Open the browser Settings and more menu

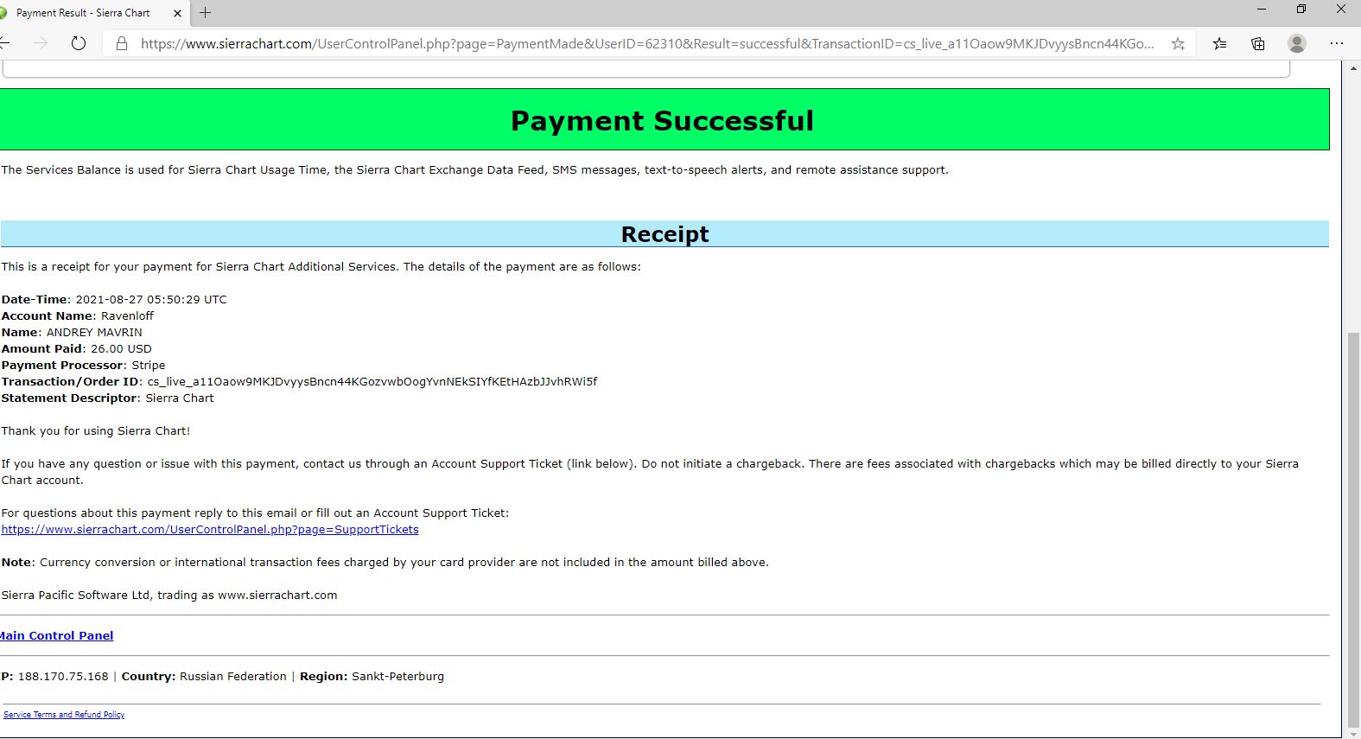coord(1337,43)
